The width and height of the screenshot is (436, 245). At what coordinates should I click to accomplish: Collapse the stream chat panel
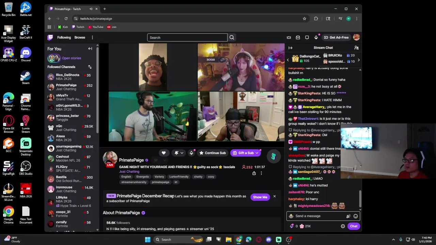[290, 48]
